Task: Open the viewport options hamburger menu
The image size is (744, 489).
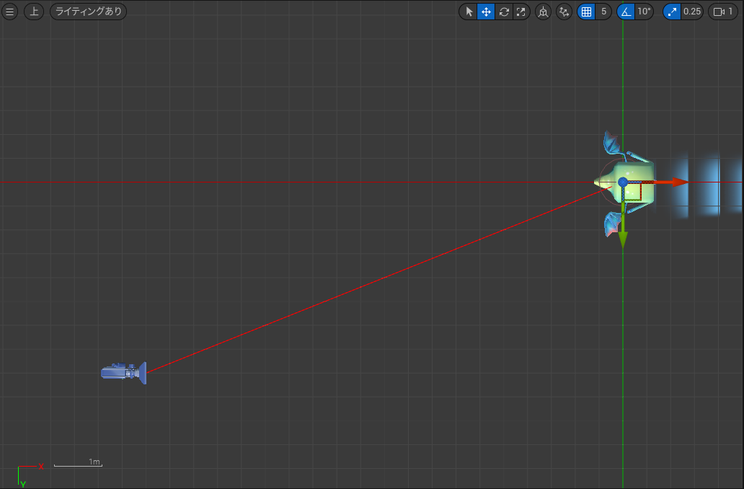Action: (x=9, y=12)
